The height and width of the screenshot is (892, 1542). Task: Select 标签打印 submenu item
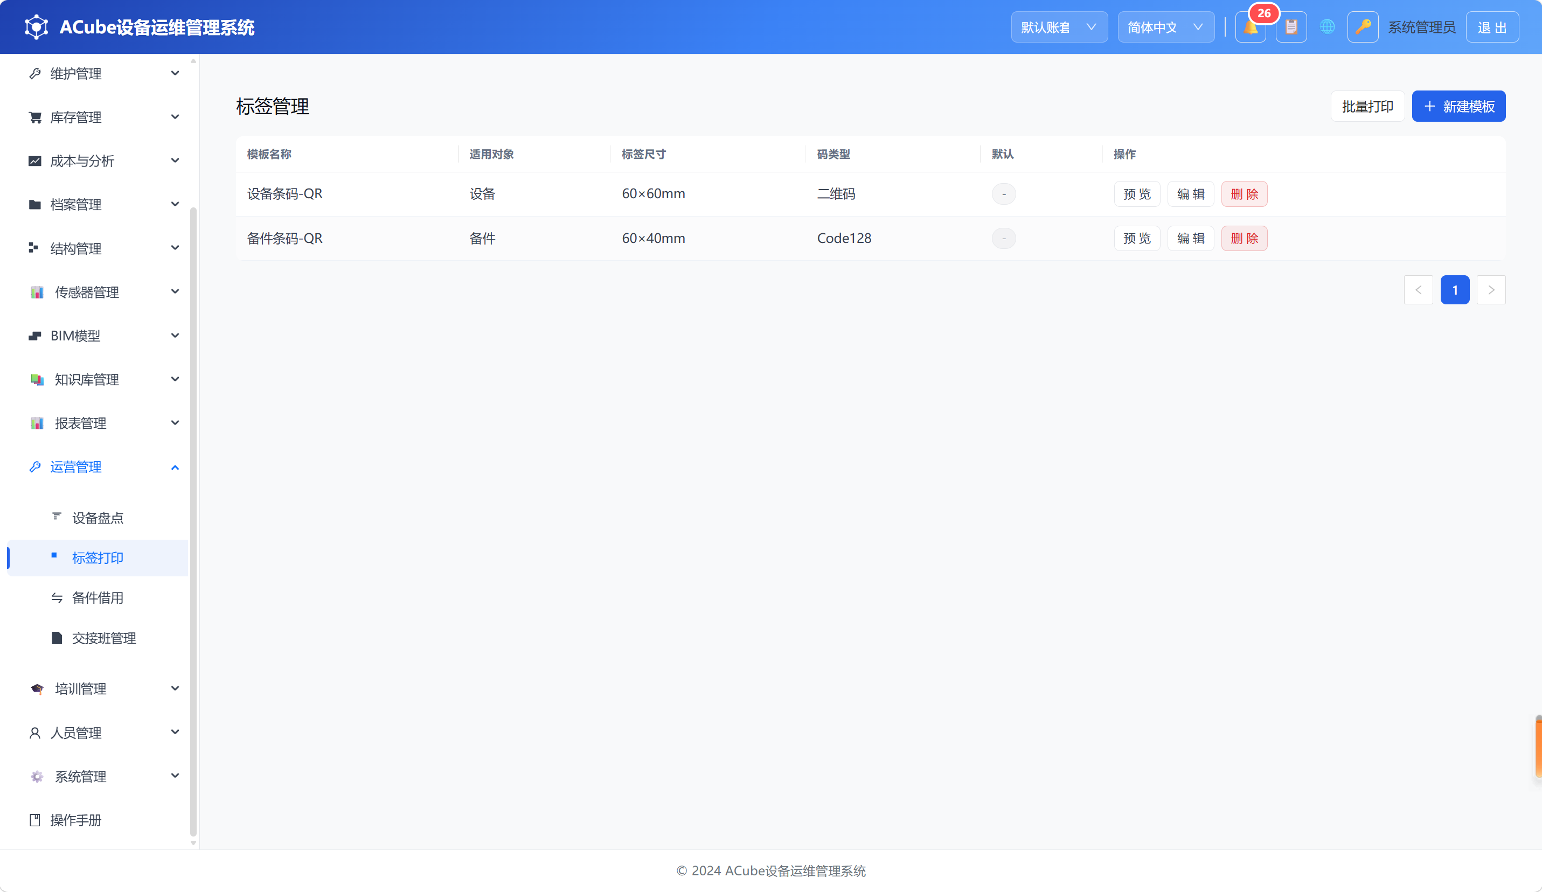(98, 558)
